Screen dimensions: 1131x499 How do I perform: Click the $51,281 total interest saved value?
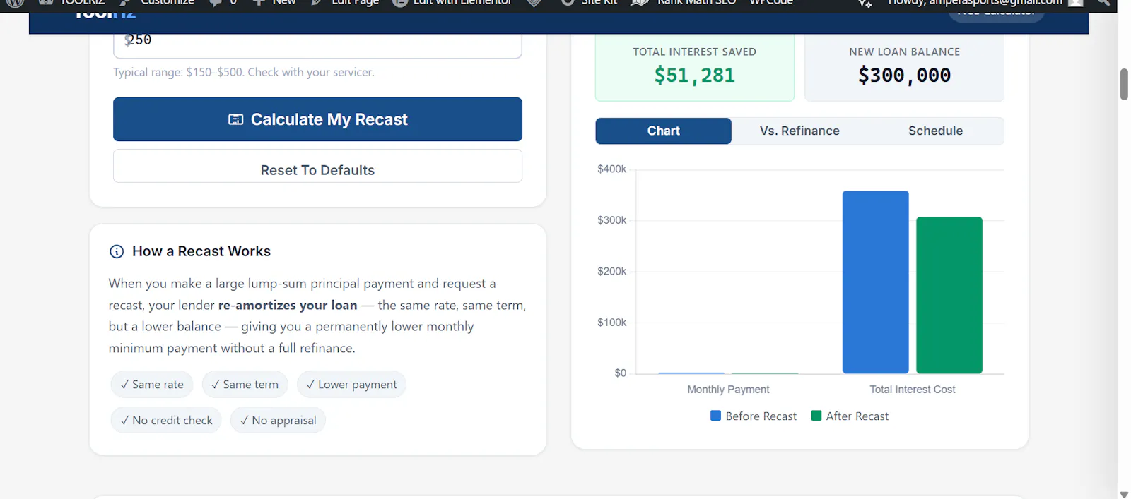pos(695,75)
